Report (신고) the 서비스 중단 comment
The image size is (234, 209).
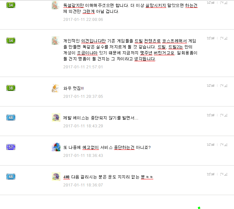[223, 145]
